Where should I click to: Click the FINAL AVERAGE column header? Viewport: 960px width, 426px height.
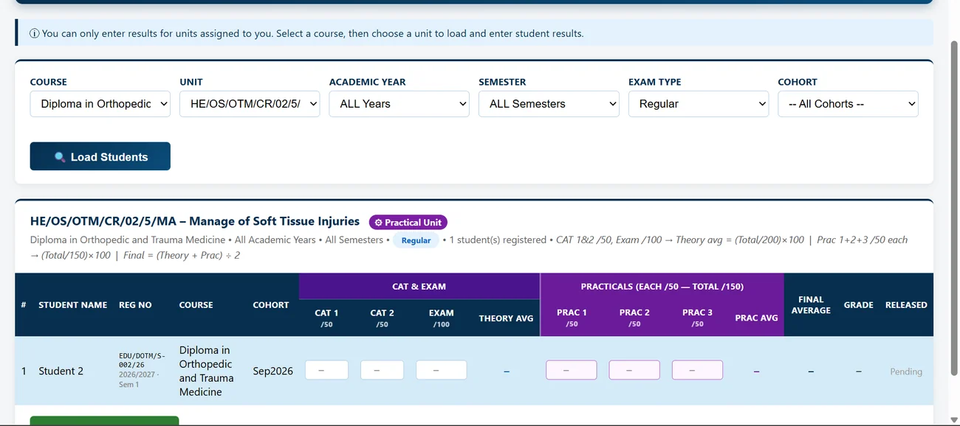tap(811, 304)
